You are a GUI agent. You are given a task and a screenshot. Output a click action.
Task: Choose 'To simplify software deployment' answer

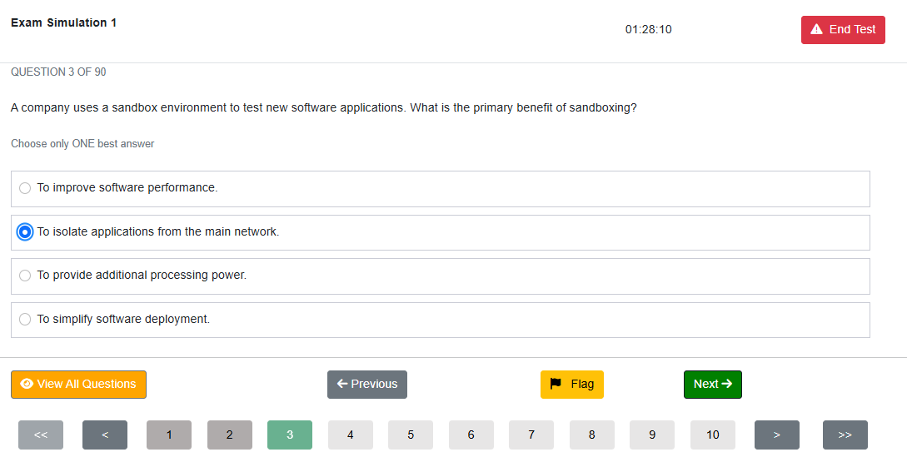coord(441,320)
